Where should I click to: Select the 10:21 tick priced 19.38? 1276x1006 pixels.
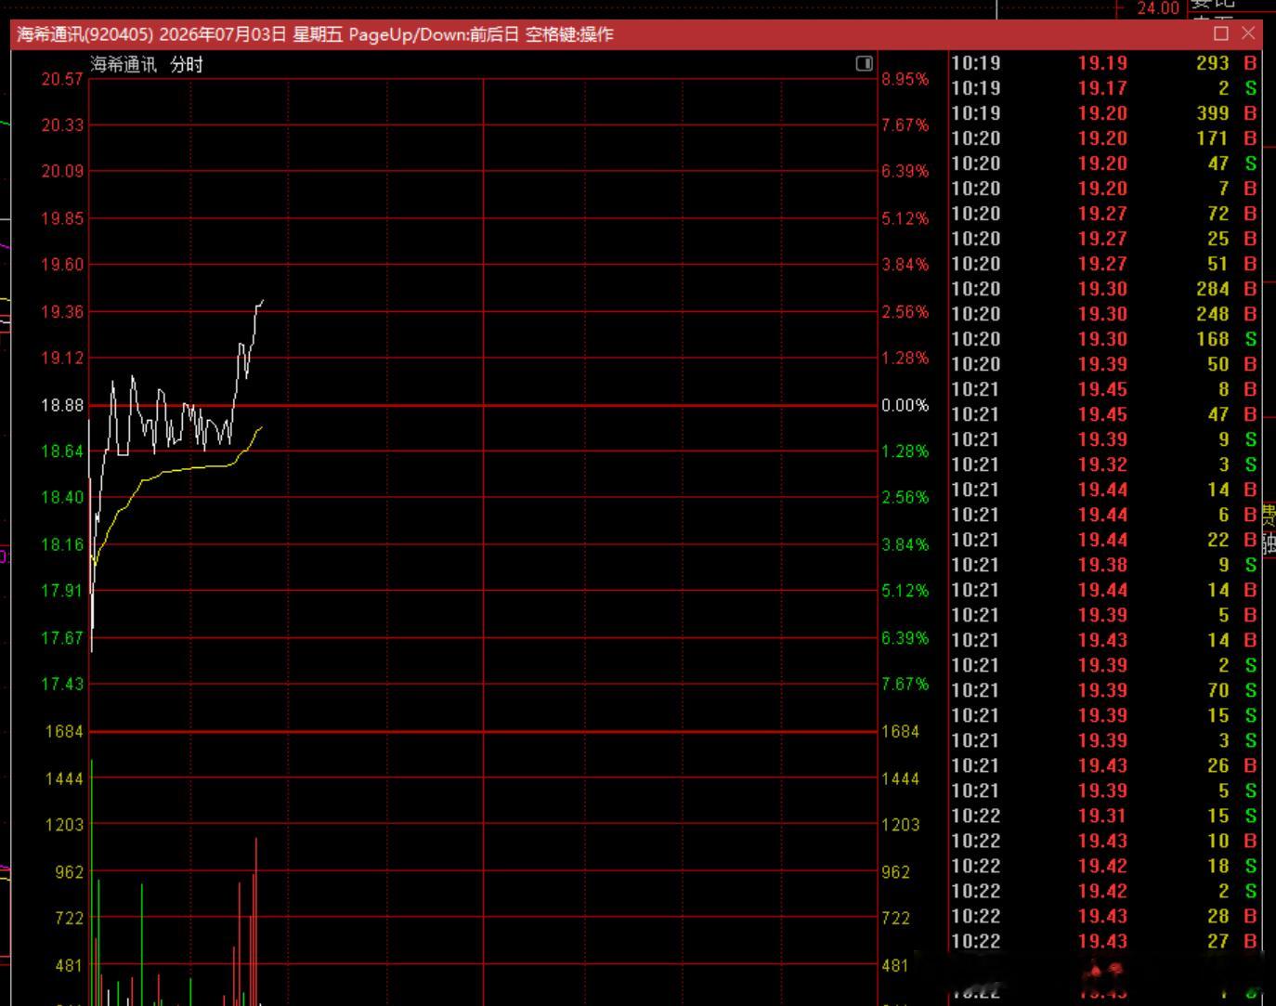[x=1104, y=565]
